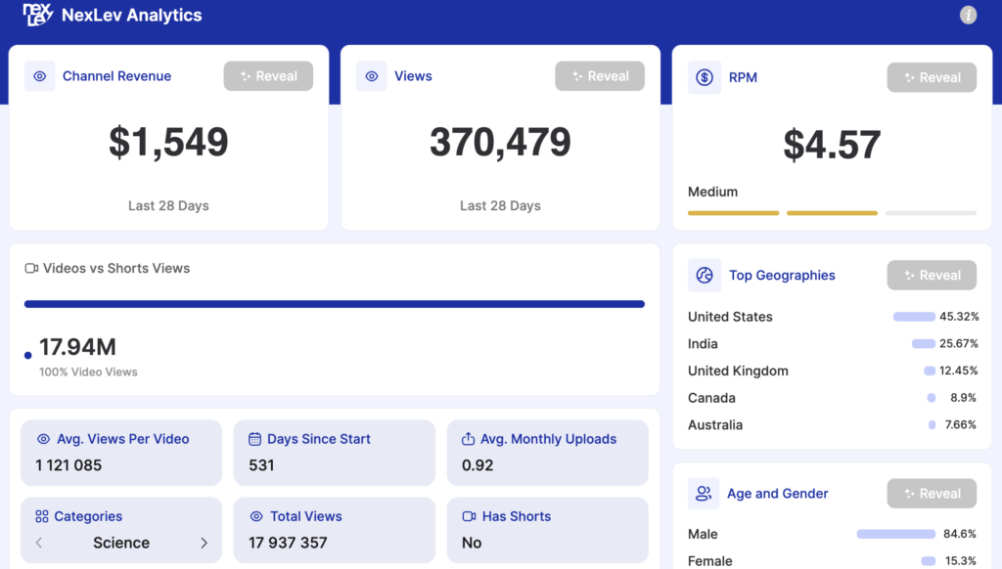1002x569 pixels.
Task: Click the $4.57 RPM value
Action: click(x=832, y=145)
